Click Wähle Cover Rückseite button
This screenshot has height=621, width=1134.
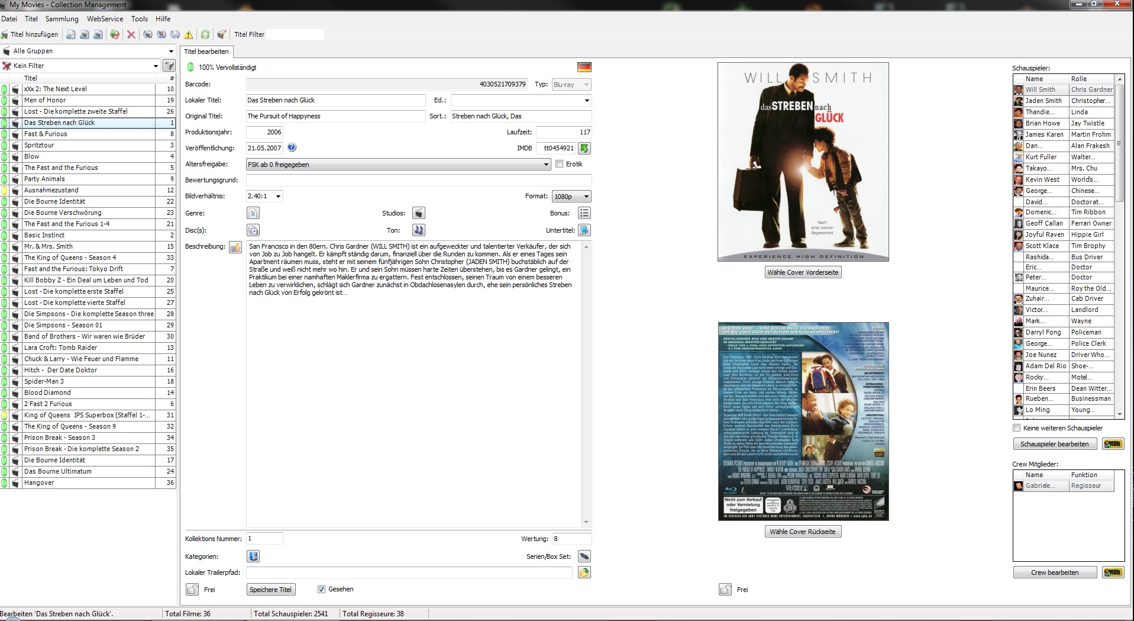pos(803,532)
